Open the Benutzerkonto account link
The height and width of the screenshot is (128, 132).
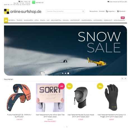(x=94, y=11)
